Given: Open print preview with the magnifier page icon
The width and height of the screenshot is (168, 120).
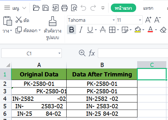Looking at the screenshot, I should pyautogui.click(x=74, y=8).
